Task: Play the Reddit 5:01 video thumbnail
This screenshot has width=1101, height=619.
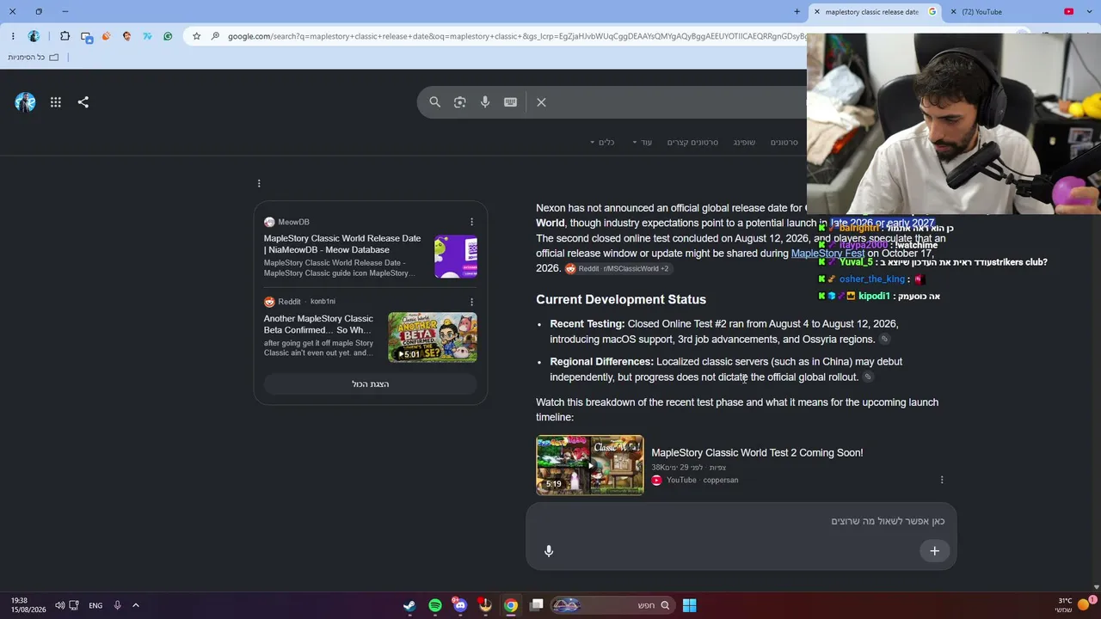Action: [x=433, y=337]
